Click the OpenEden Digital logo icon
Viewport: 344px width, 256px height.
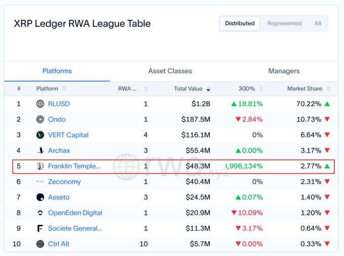(x=40, y=213)
